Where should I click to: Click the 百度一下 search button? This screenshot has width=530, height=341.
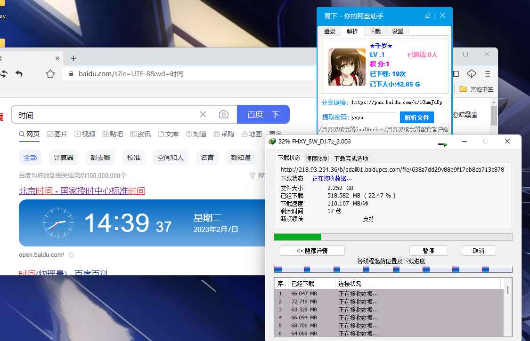(263, 114)
